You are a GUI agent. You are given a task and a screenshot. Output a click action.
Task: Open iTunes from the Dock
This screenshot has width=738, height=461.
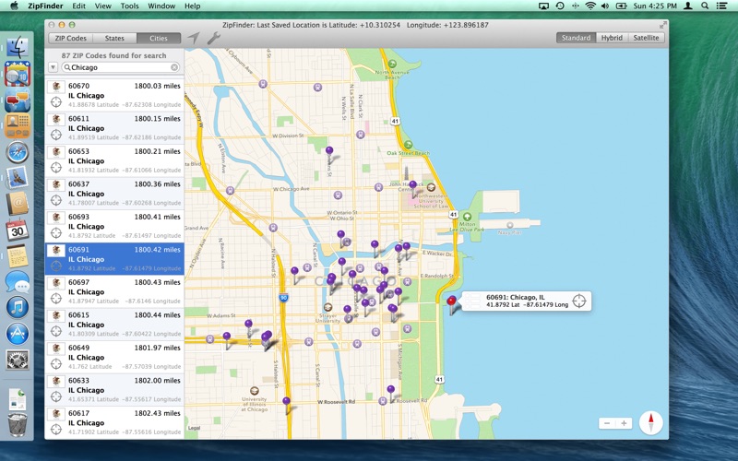pos(18,307)
